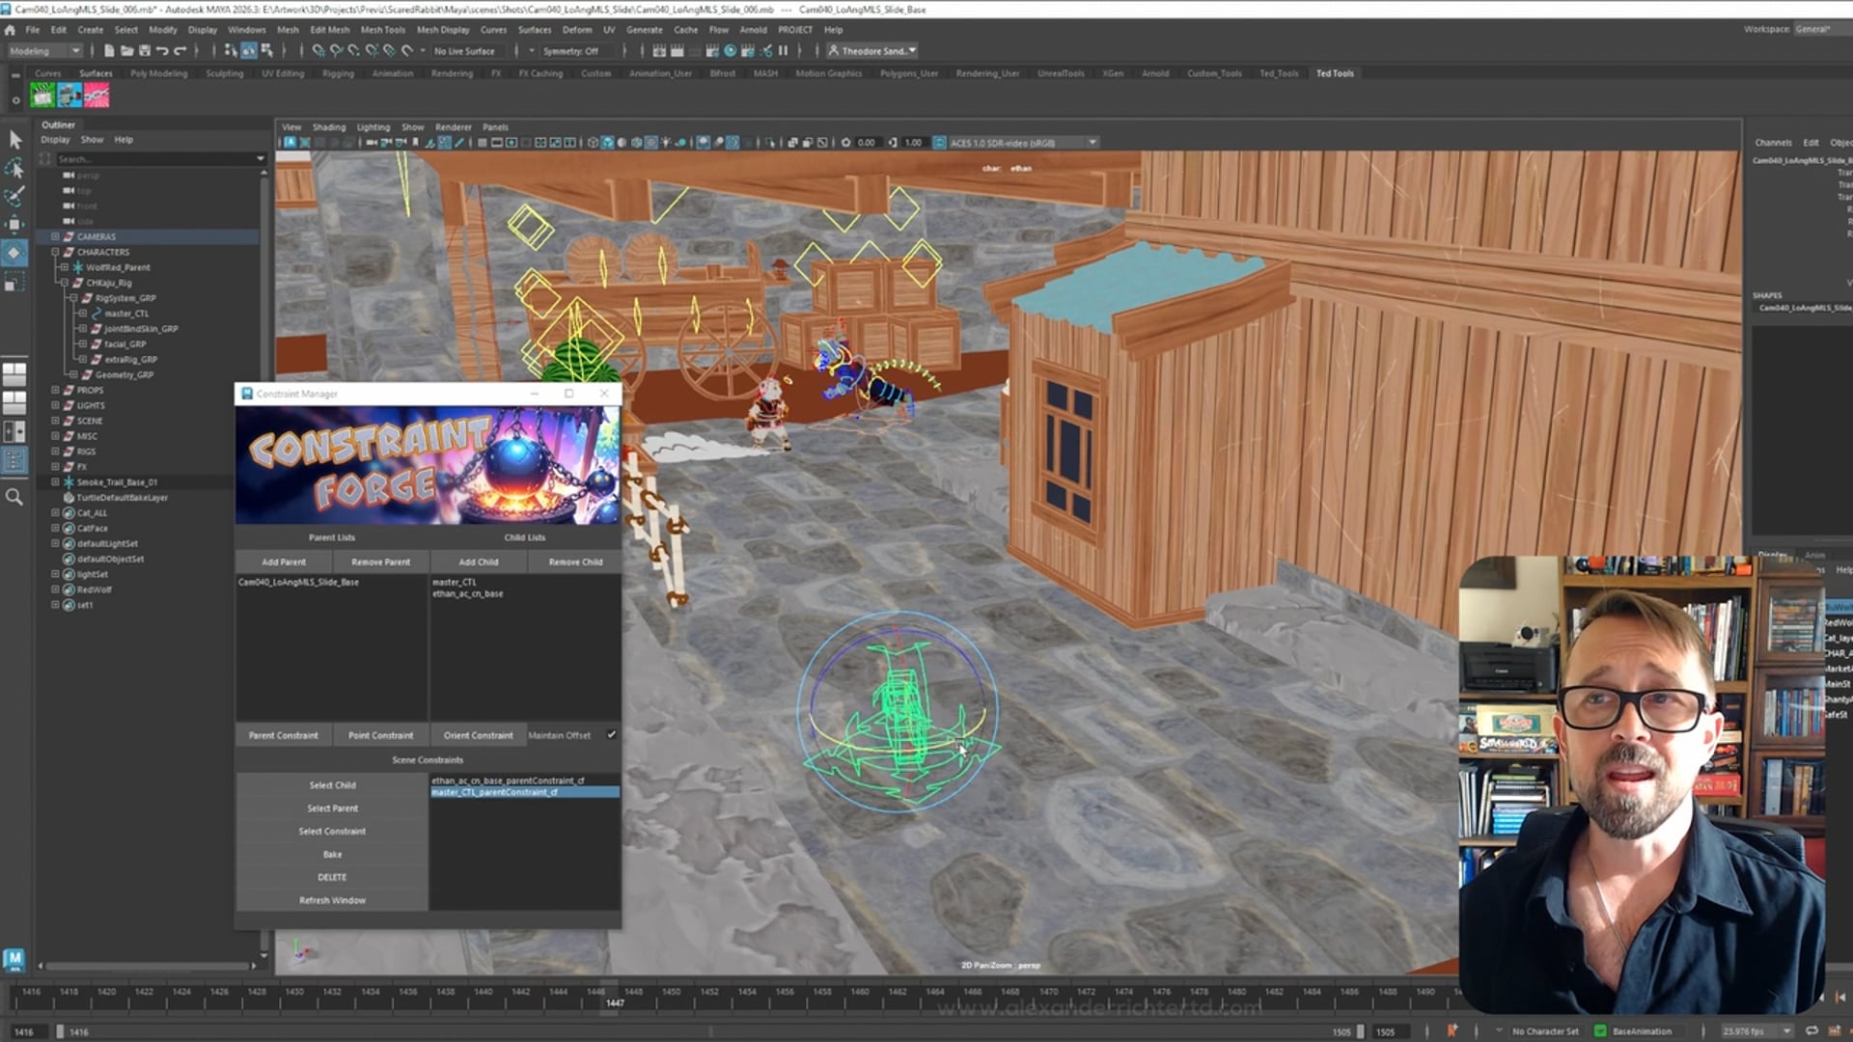1853x1042 pixels.
Task: Expand the master_CTL node in Outliner
Action: (x=83, y=314)
